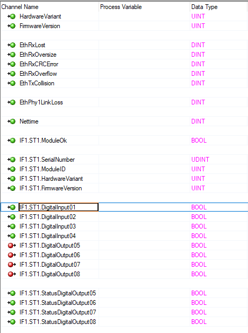Click the IF1.ST1.DigitalInput01 name edit field
The image size is (248, 333).
pyautogui.click(x=58, y=207)
